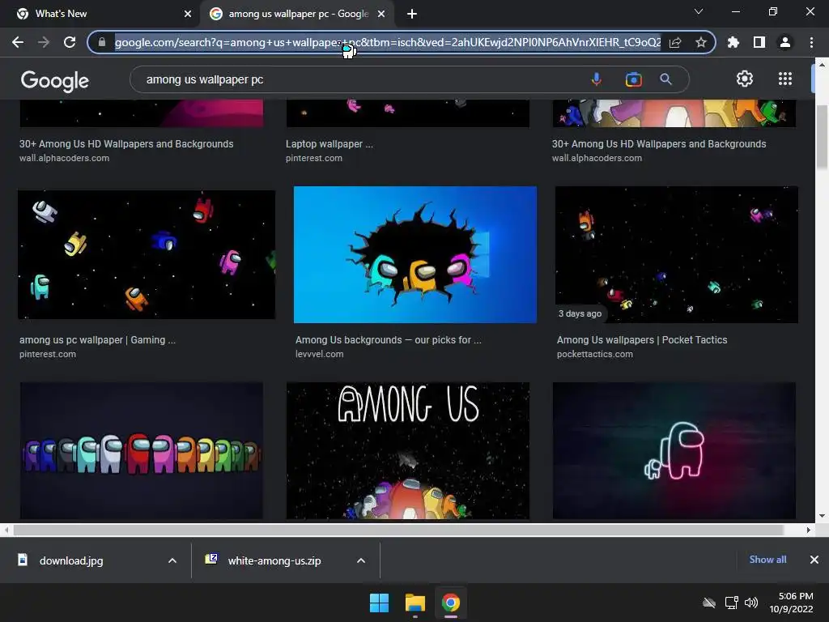Click the address bar URL
This screenshot has height=622, width=829.
[388, 42]
